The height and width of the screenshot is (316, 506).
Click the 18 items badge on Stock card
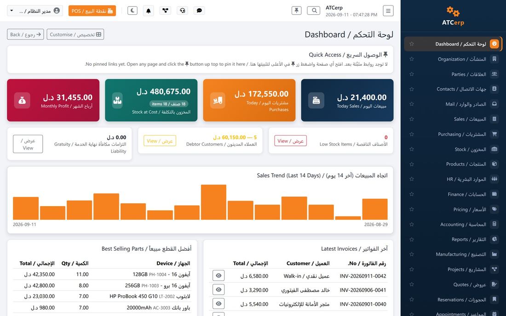tap(169, 104)
